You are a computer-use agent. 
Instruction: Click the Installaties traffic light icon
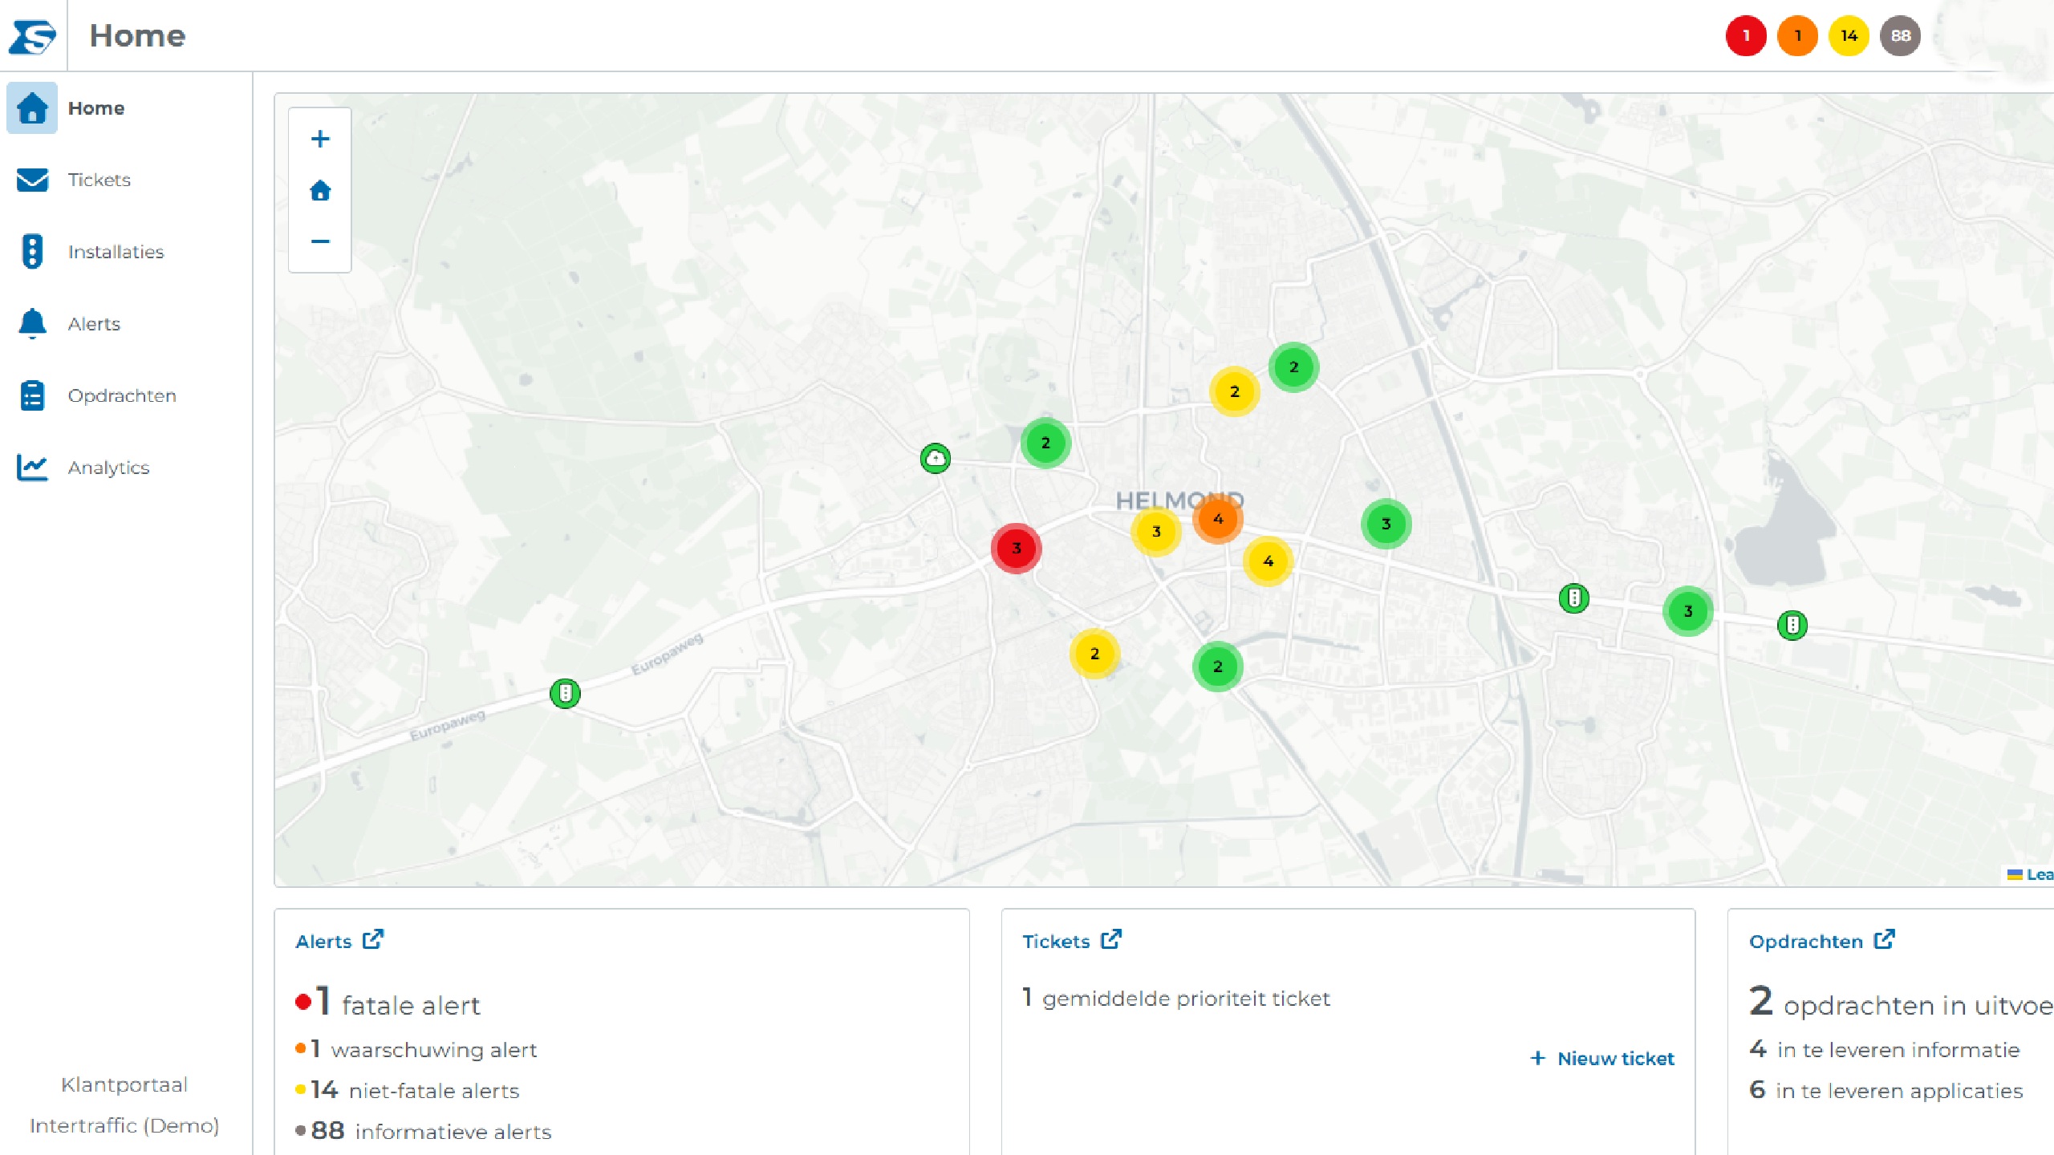click(32, 252)
